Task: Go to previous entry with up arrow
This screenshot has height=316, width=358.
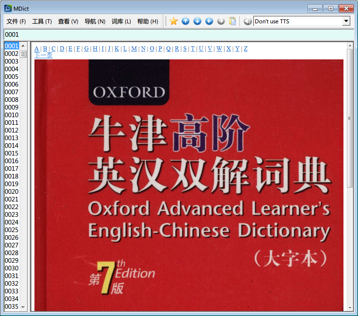Action: point(186,21)
